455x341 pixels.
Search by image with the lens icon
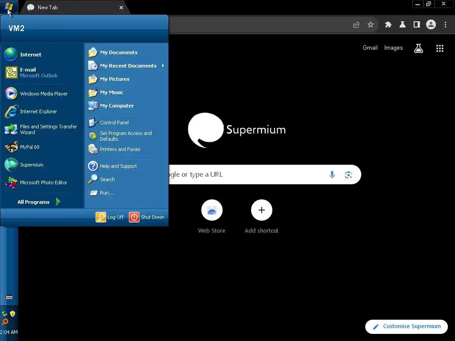[348, 175]
